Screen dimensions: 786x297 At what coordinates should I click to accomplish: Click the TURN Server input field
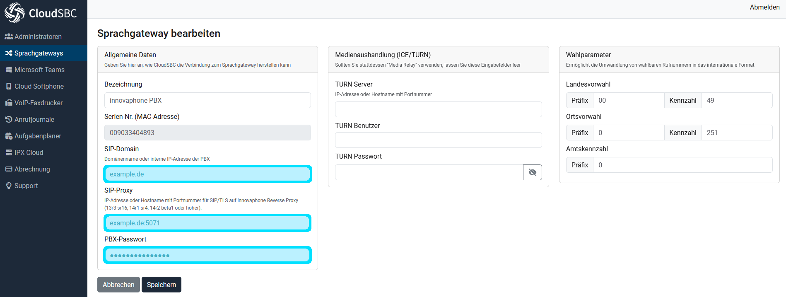438,109
